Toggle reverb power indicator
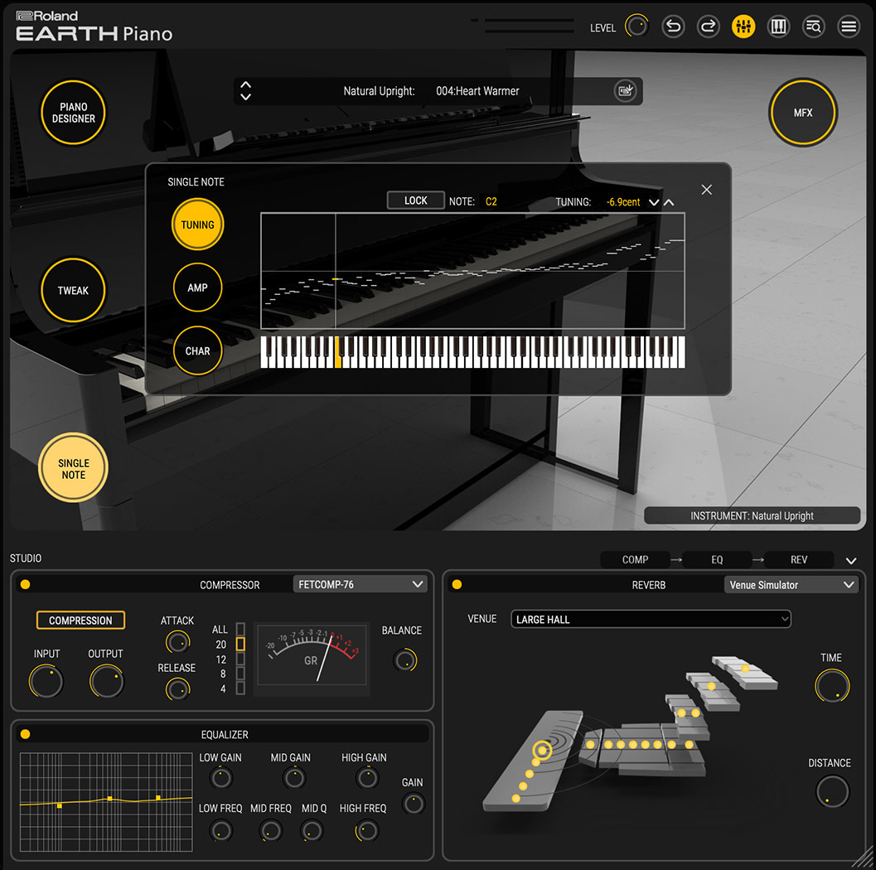The height and width of the screenshot is (870, 876). click(x=457, y=585)
